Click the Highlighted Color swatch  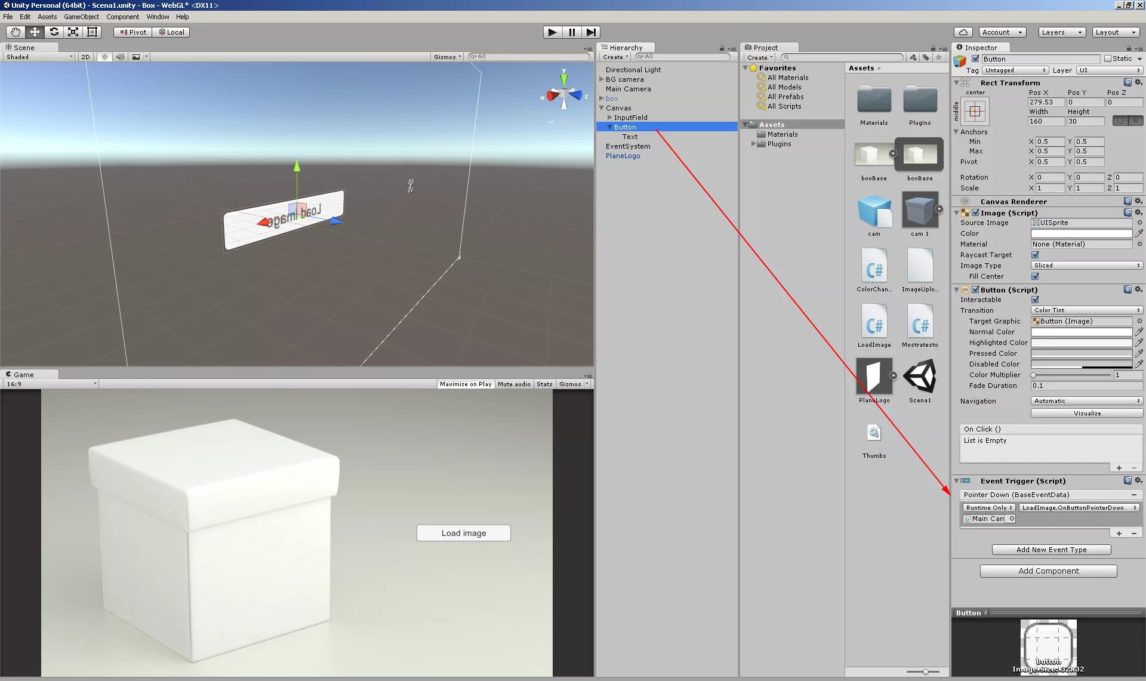click(x=1081, y=343)
